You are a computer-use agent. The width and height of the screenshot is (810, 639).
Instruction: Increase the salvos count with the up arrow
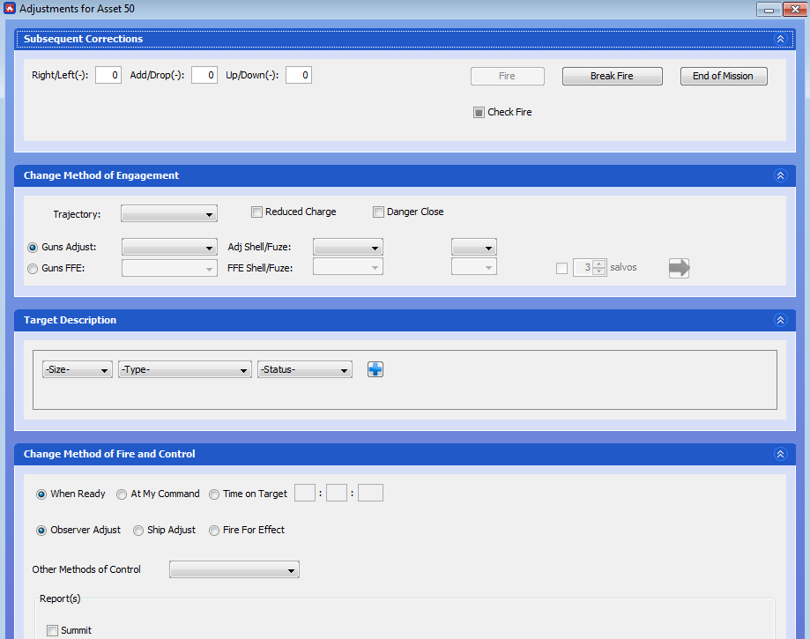599,264
